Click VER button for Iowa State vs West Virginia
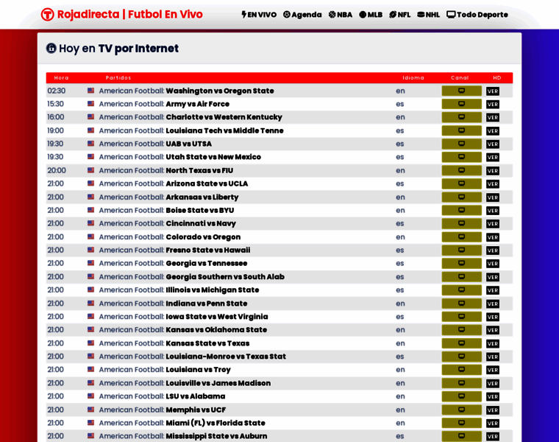559x442 pixels. [x=493, y=317]
